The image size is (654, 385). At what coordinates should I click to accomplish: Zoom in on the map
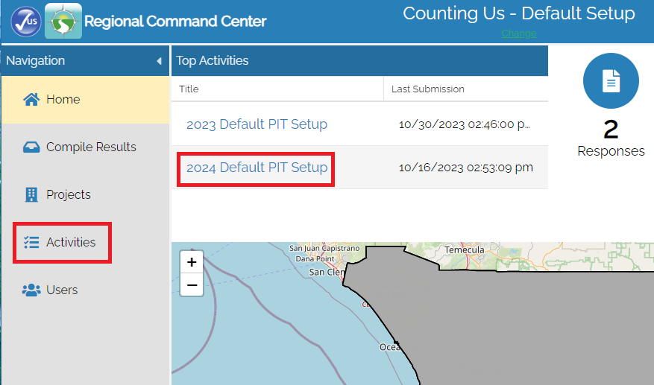[192, 262]
